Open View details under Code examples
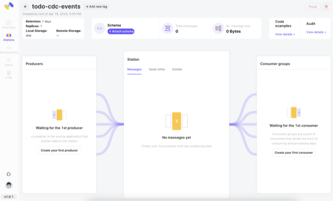 tap(285, 34)
